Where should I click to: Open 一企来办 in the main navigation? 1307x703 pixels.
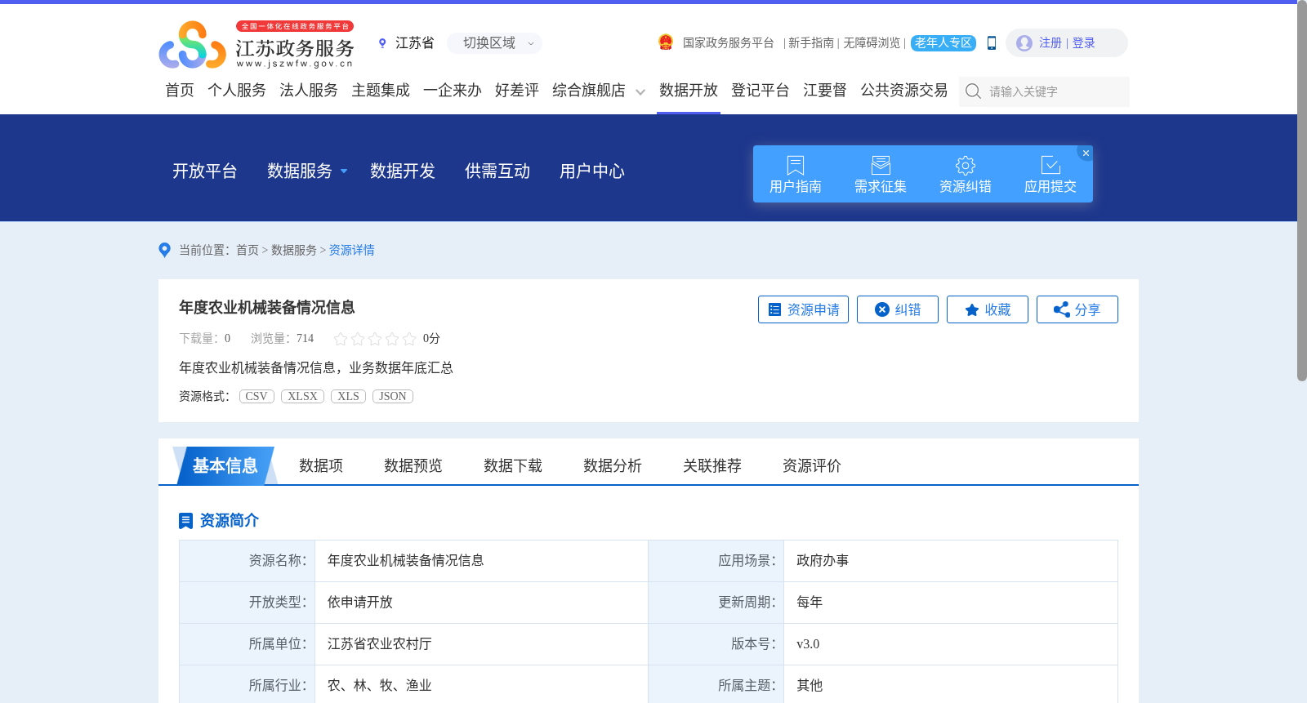coord(453,91)
